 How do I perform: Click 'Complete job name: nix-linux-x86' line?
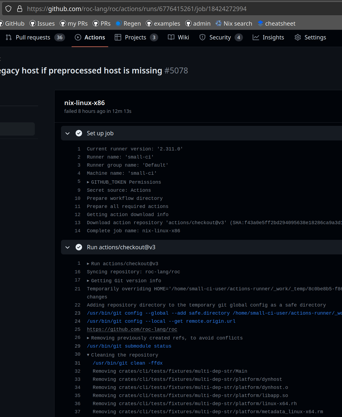tap(133, 231)
